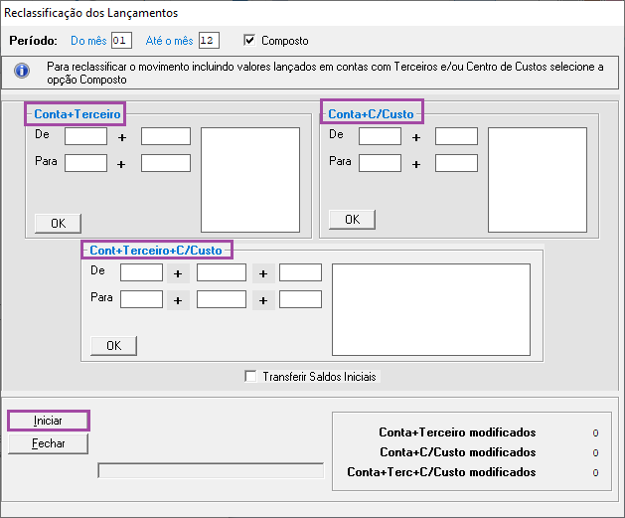Focus Para account field in Conta+Terceiro

coord(85,163)
